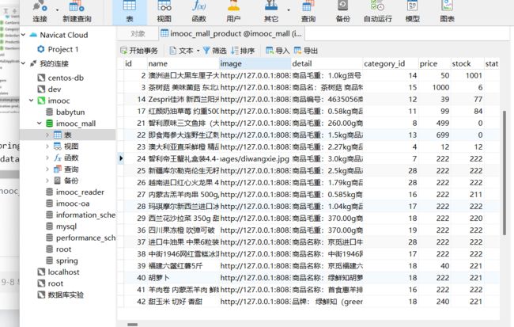Click the vertical scrollbar of the data grid
Image resolution: width=514 pixels, height=327 pixels.
[505, 173]
